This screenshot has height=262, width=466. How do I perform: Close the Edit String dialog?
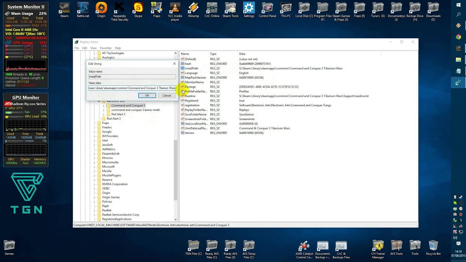tap(174, 64)
